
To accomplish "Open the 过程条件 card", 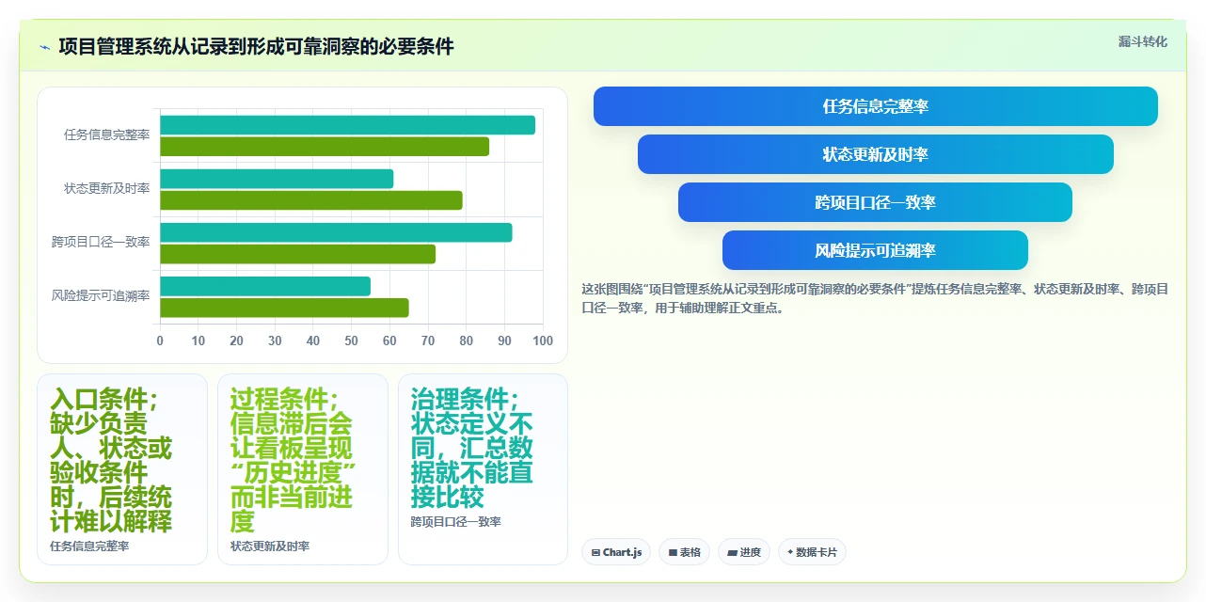I will 303,469.
